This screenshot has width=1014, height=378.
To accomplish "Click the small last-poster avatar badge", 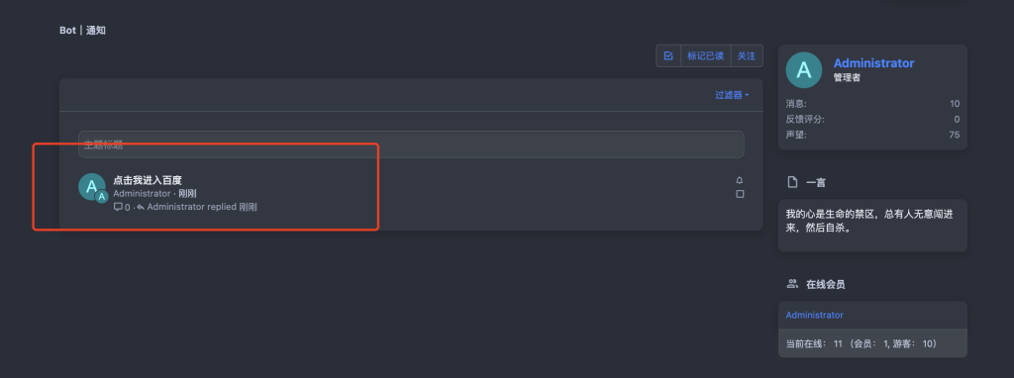I will [x=102, y=197].
